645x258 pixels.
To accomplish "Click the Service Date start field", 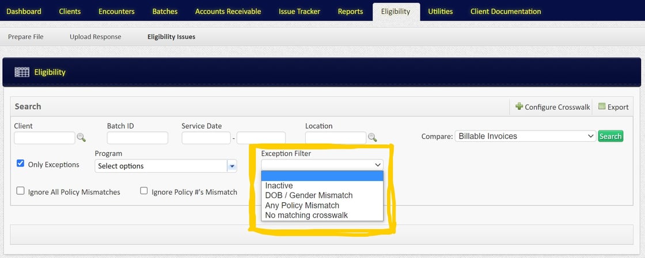I will (x=206, y=138).
